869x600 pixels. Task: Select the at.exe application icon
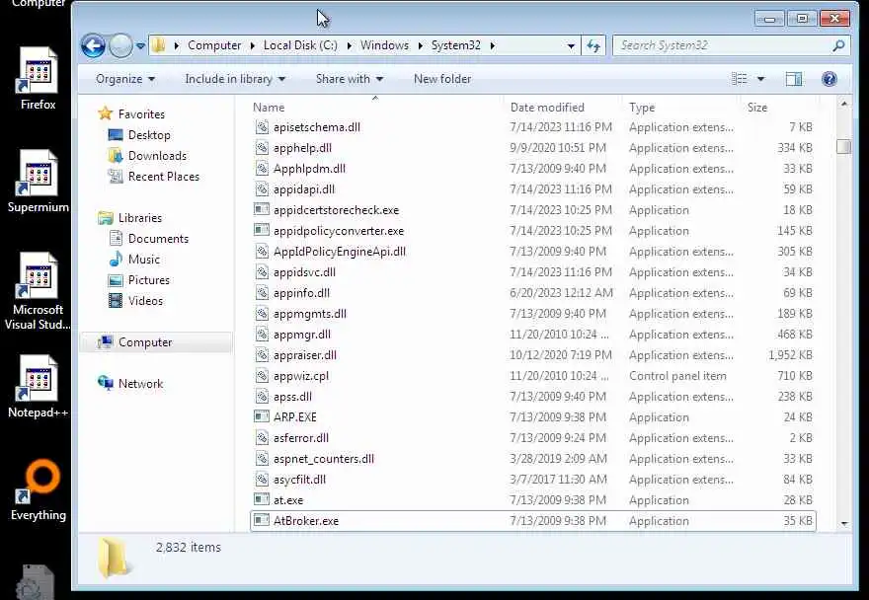coord(262,499)
